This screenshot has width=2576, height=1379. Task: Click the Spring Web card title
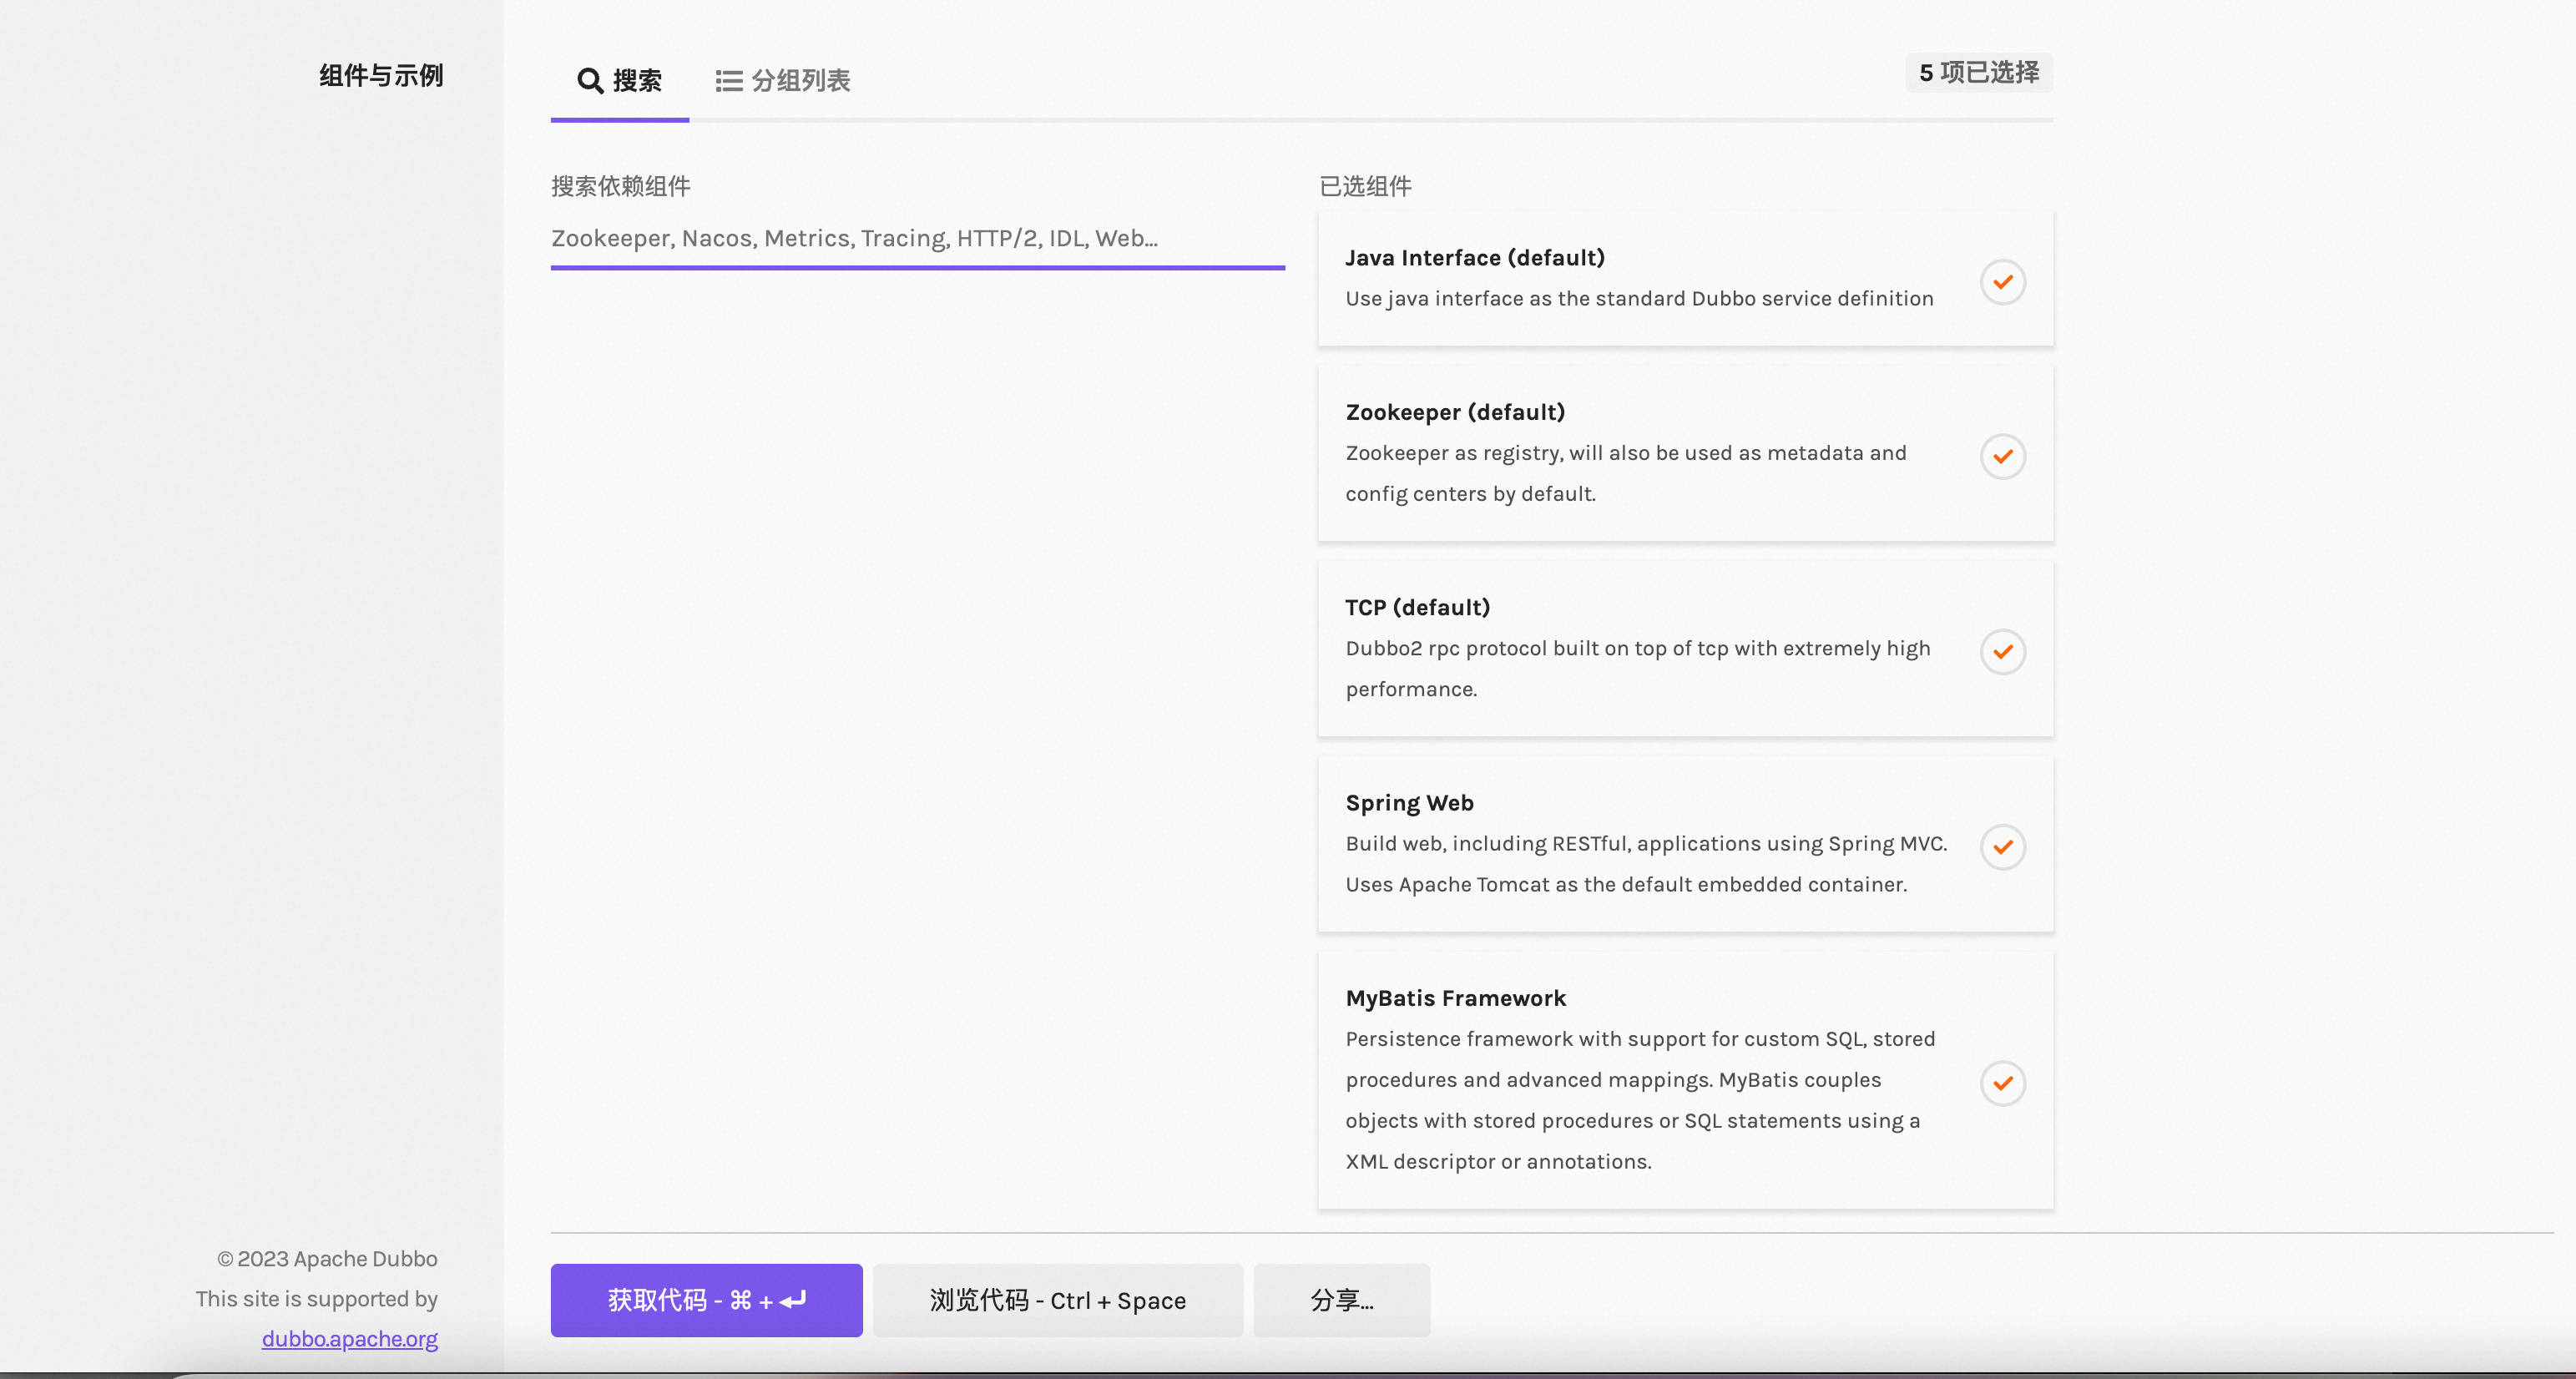pos(1409,803)
